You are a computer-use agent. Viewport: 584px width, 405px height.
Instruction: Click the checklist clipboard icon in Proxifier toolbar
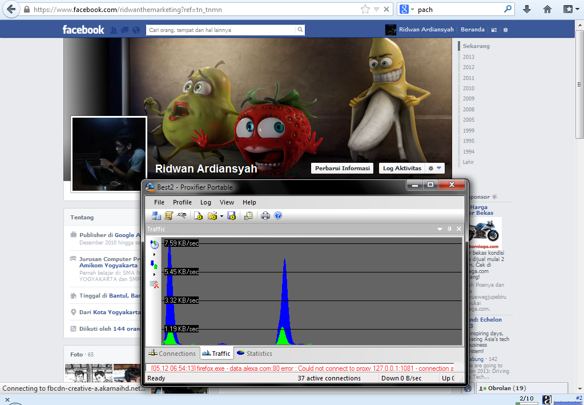click(248, 216)
